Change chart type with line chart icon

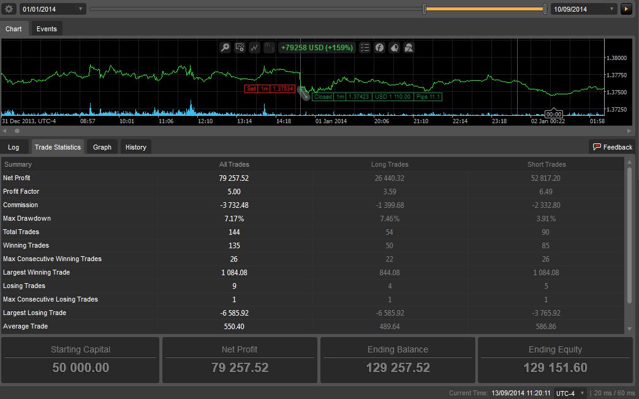[x=254, y=48]
